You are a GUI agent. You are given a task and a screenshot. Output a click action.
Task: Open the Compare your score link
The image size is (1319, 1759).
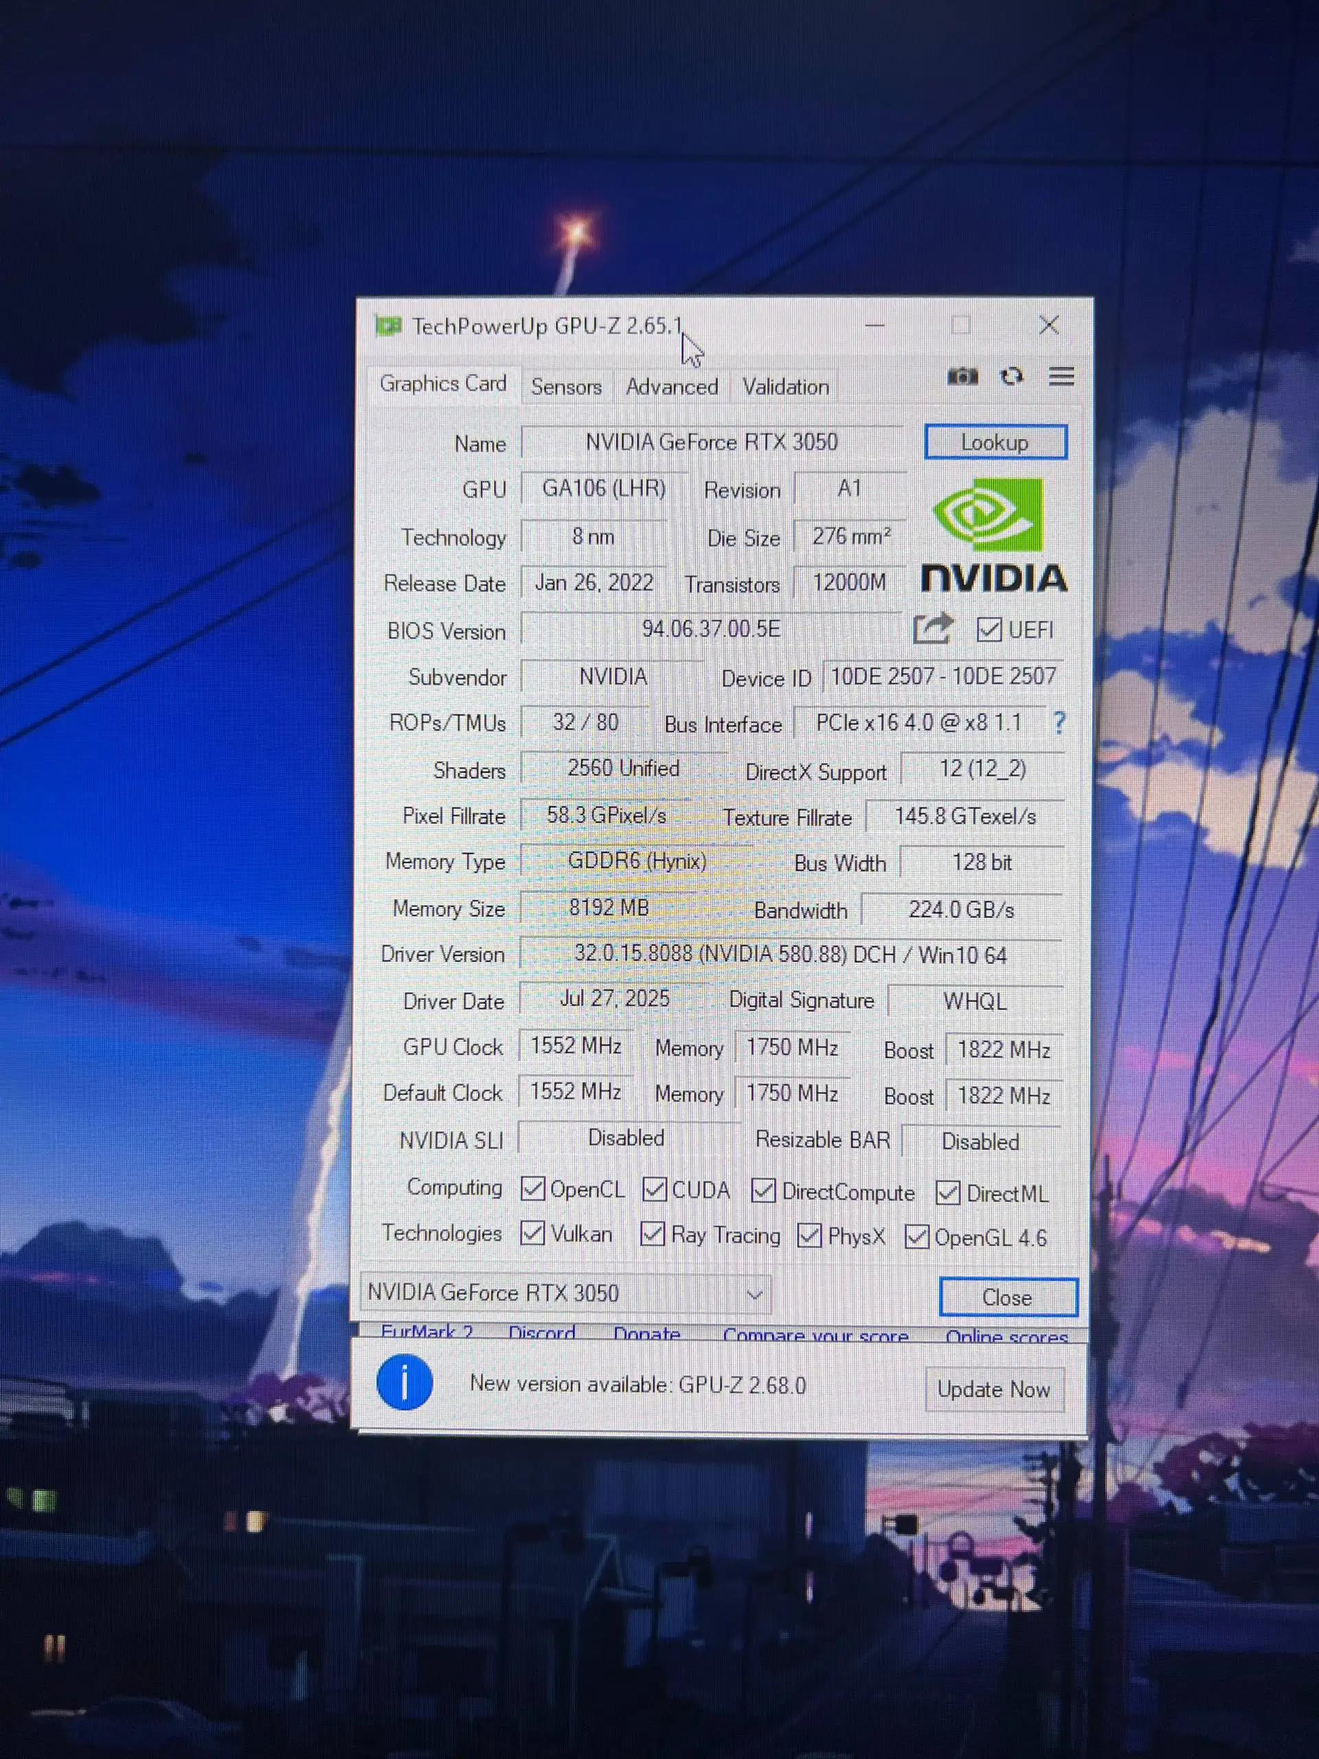coord(815,1335)
